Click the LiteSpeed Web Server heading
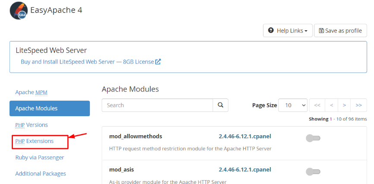 click(x=51, y=51)
